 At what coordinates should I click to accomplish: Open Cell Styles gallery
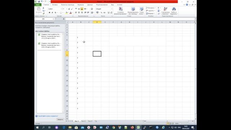point(141,11)
